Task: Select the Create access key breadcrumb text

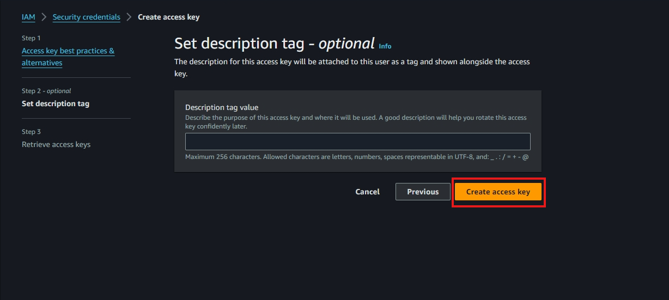Action: (169, 17)
